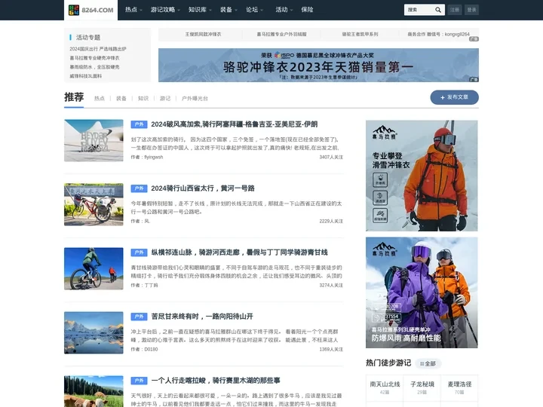
Task: Open the 论坛 dropdown menu
Action: click(255, 10)
